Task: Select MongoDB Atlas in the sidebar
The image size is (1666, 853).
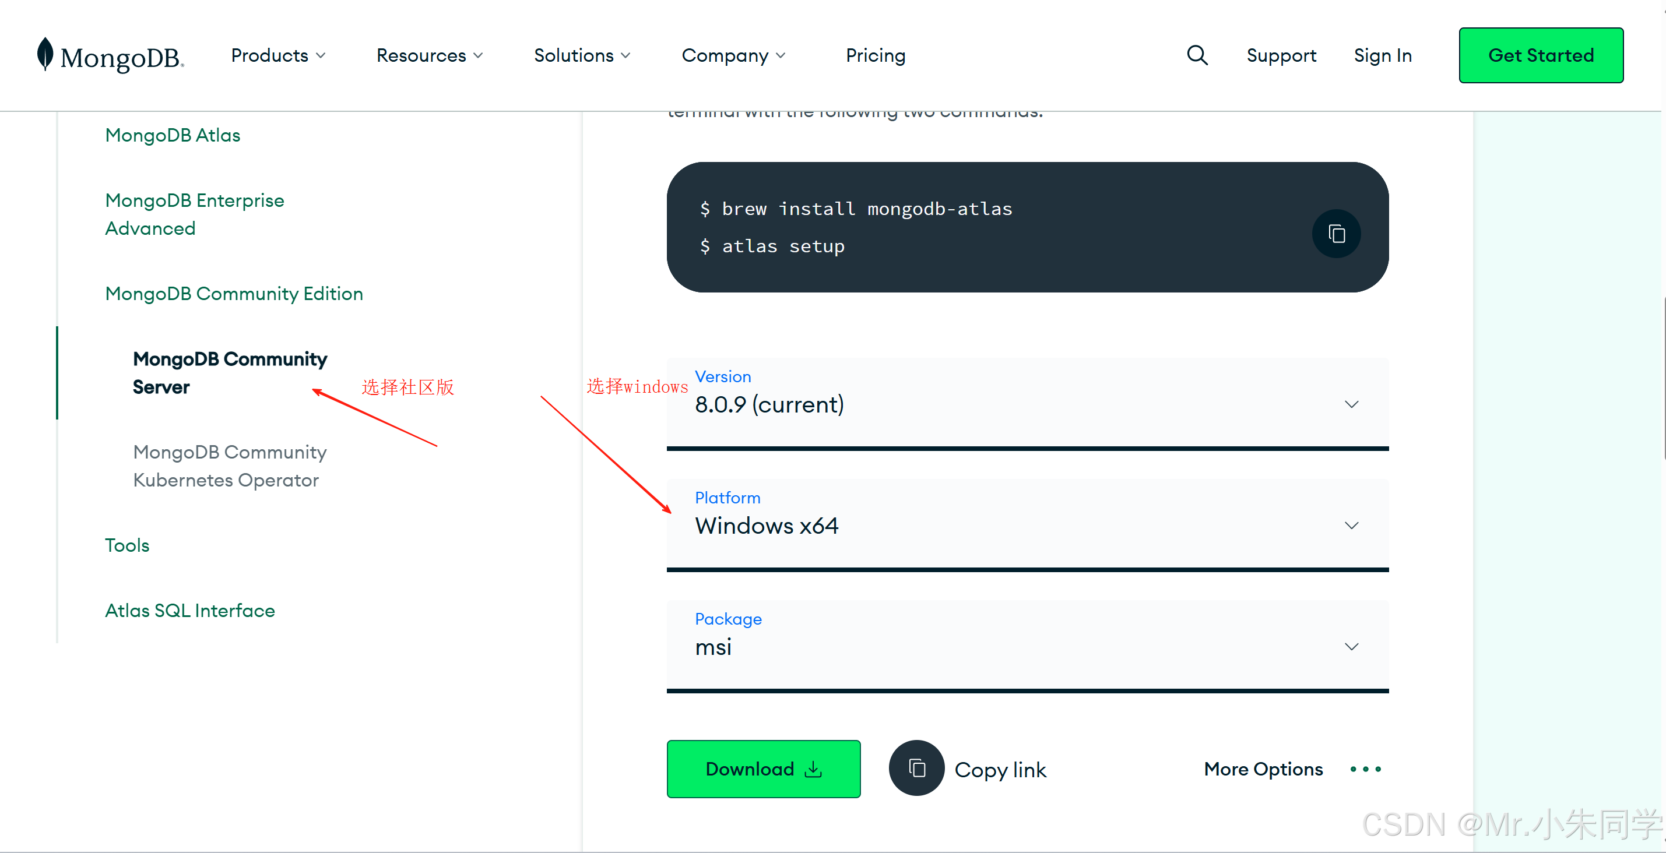Action: [173, 135]
